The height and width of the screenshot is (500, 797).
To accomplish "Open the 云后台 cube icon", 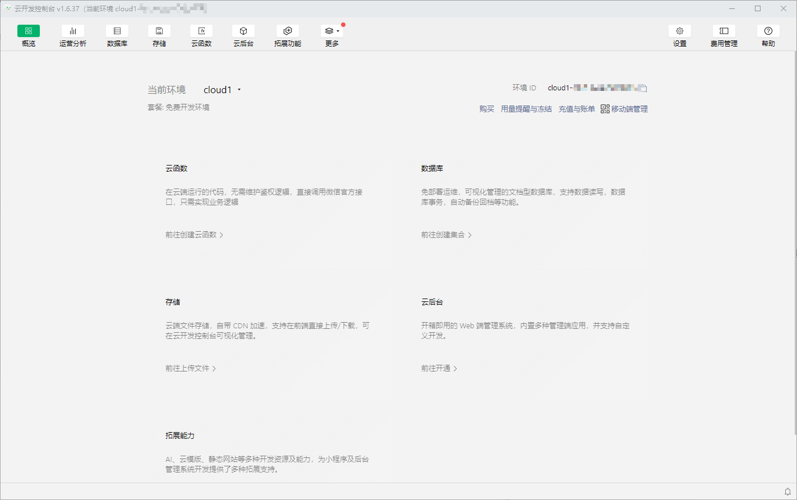I will (243, 31).
